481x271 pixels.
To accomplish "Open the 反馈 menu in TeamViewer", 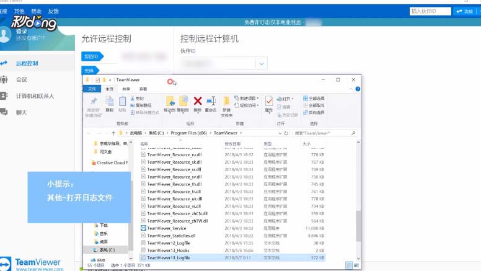I will click(x=53, y=11).
